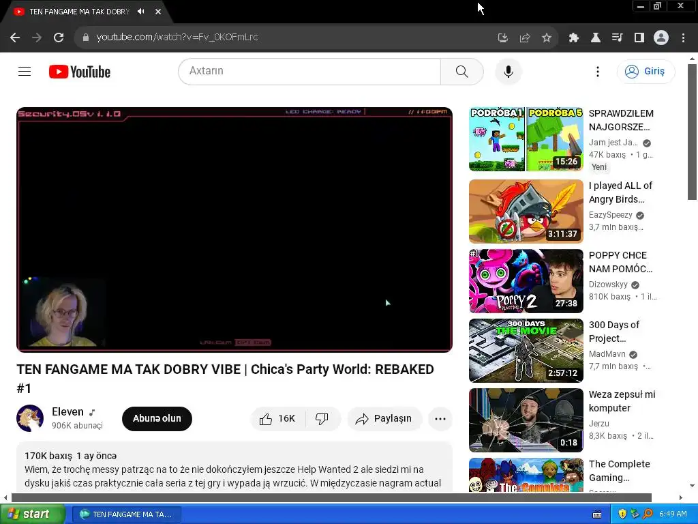The width and height of the screenshot is (698, 524).
Task: Go to the YouTube home logo
Action: pos(80,72)
